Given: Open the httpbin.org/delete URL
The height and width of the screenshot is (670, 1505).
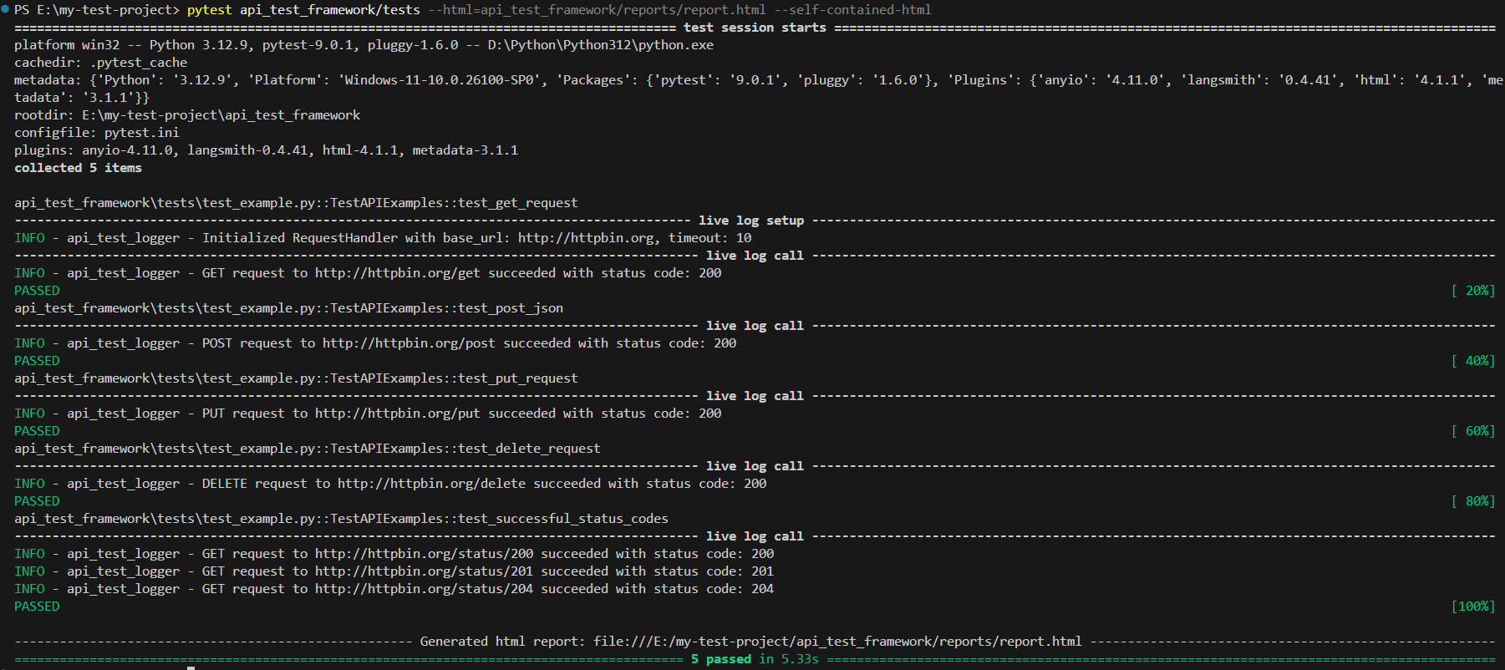Looking at the screenshot, I should tap(431, 484).
